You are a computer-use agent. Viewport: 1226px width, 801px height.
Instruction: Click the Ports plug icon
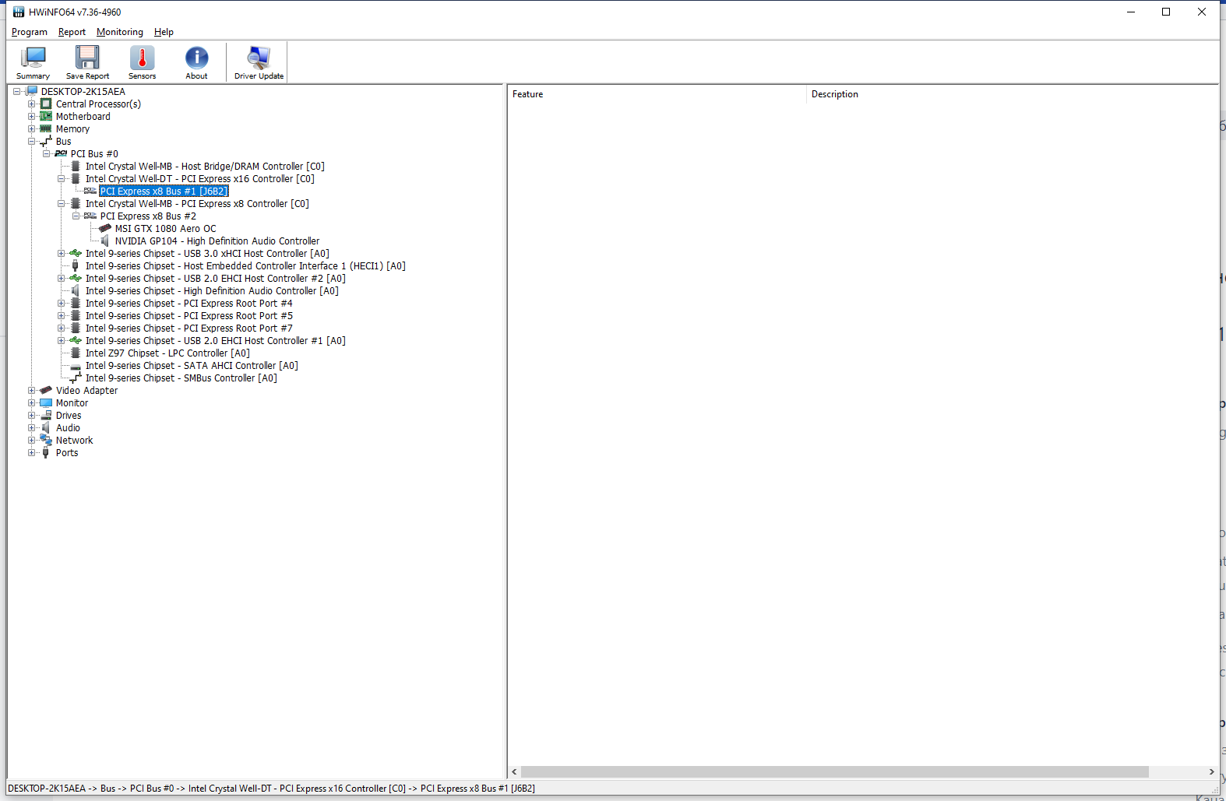pyautogui.click(x=46, y=452)
